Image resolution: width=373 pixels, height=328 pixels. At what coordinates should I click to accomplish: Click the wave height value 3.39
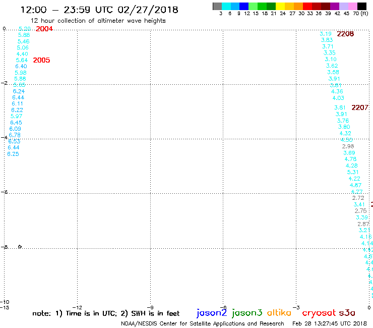pyautogui.click(x=361, y=217)
